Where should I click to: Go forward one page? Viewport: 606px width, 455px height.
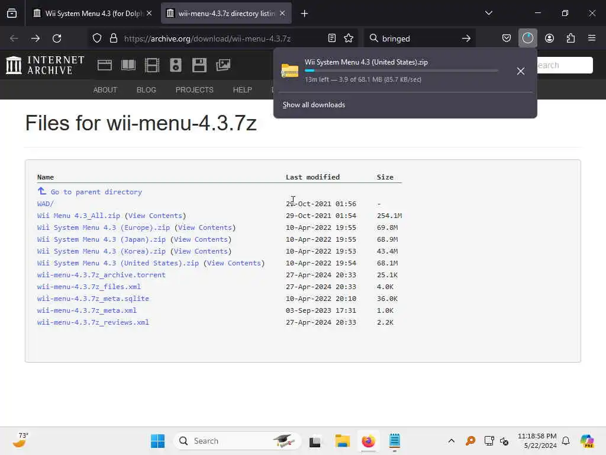point(35,39)
